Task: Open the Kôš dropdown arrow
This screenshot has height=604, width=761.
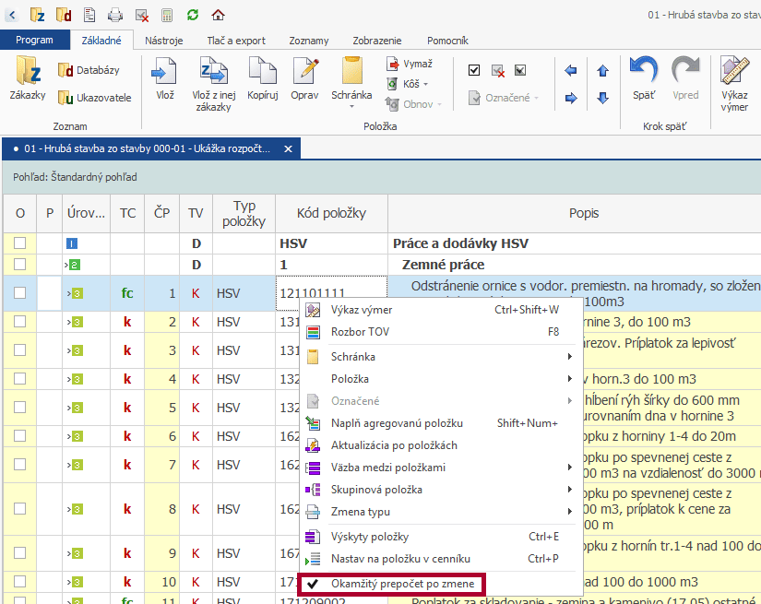Action: coord(425,84)
